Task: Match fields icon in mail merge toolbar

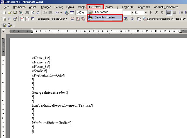Action: [83, 19]
